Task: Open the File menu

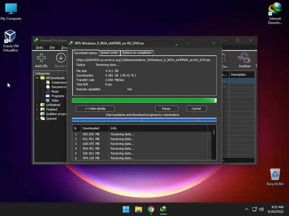Action: pos(52,47)
